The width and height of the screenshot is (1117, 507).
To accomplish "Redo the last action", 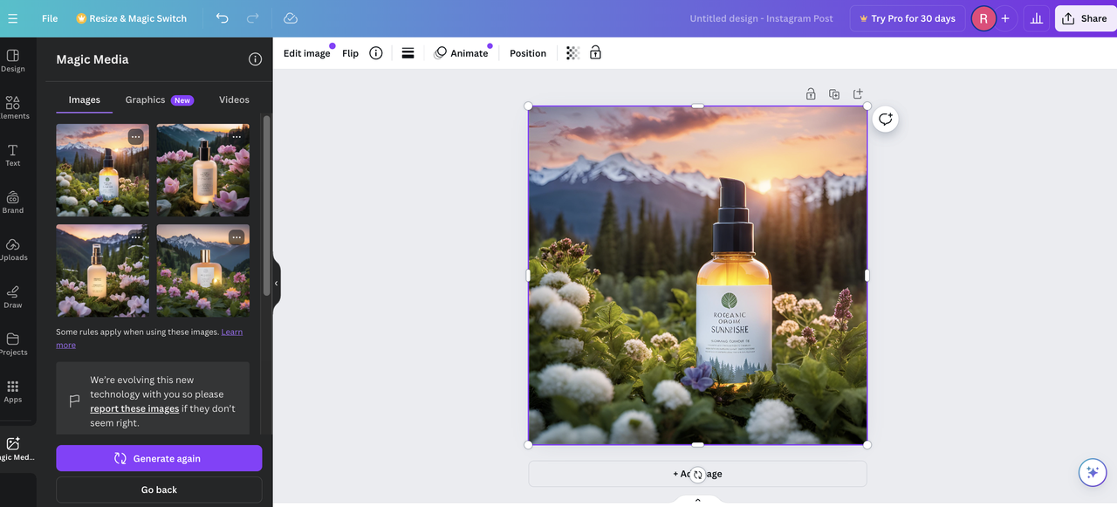I will (x=252, y=18).
